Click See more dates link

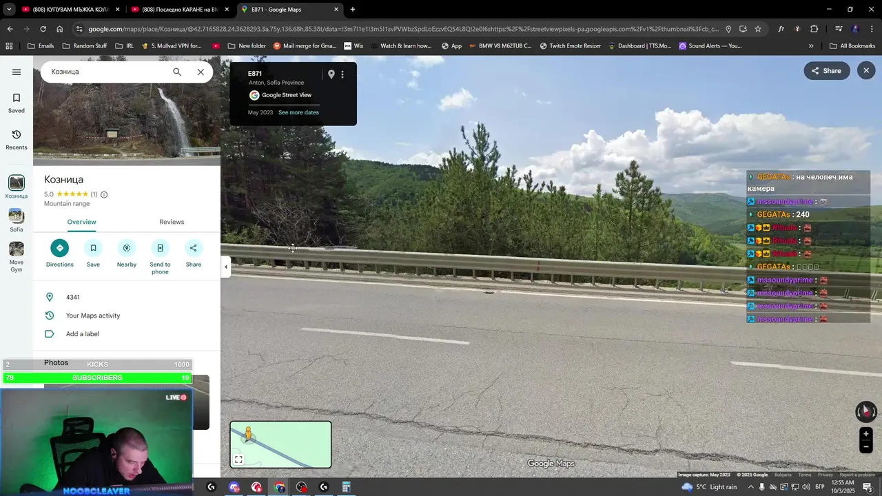coord(298,112)
